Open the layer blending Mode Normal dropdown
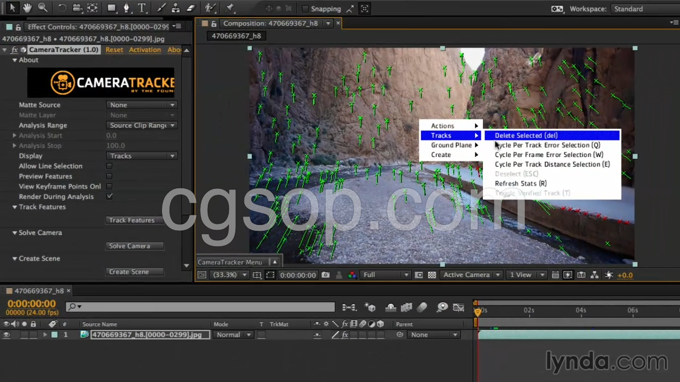This screenshot has width=680, height=382. [233, 335]
